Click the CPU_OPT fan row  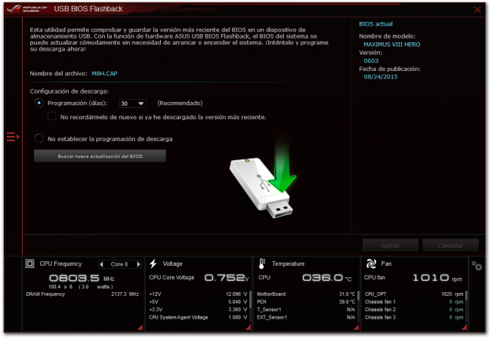pyautogui.click(x=414, y=294)
